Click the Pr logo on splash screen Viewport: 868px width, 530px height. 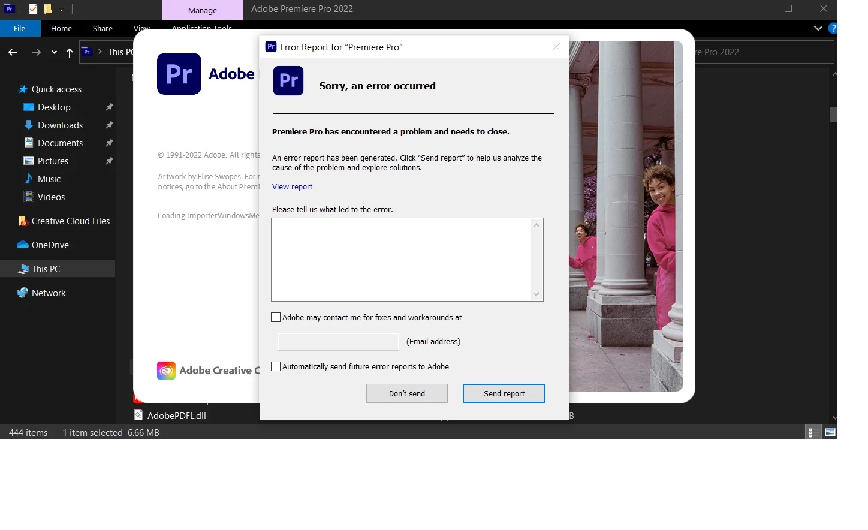click(179, 74)
